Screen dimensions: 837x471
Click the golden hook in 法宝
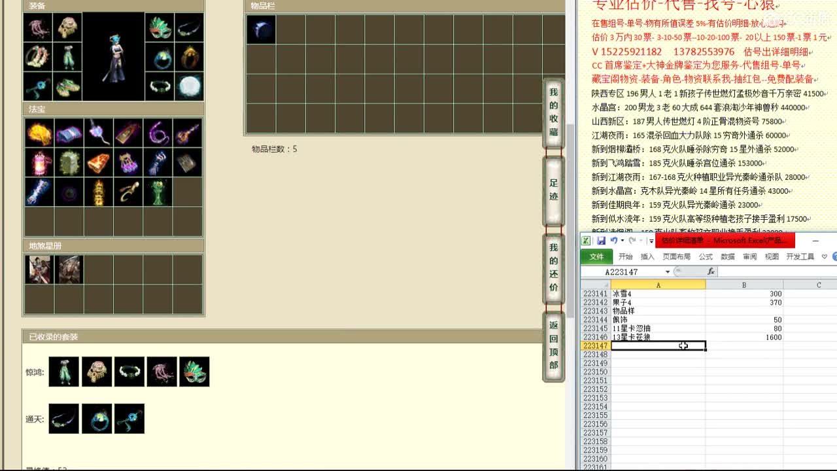[x=128, y=192]
